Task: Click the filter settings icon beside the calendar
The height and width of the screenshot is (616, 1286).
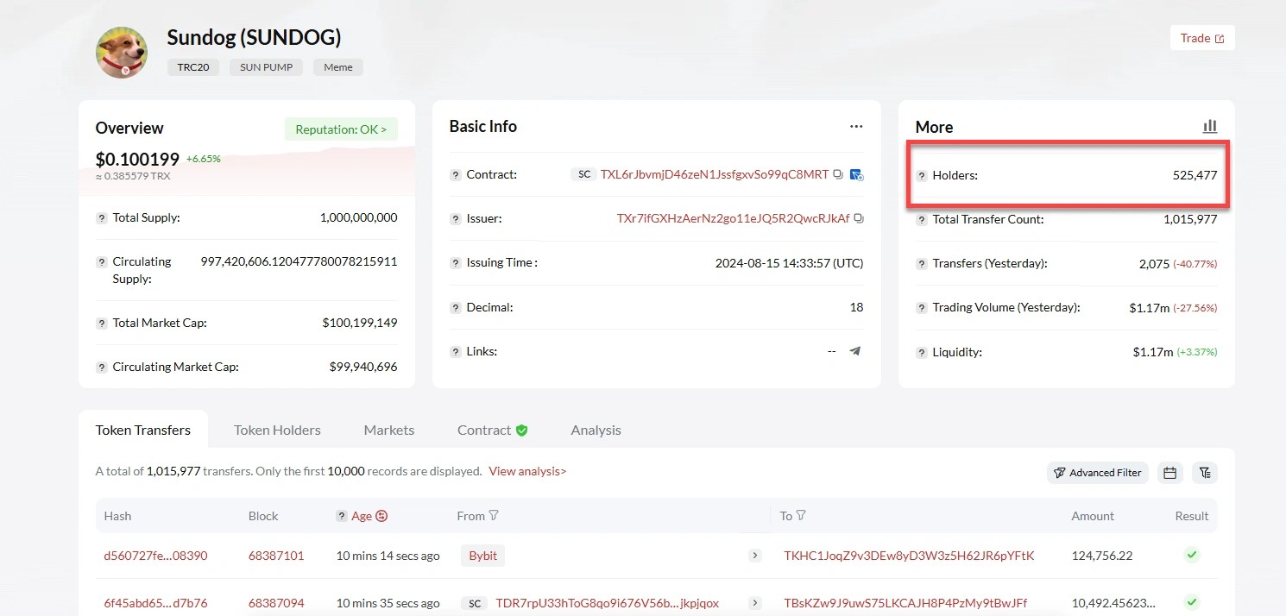Action: [1205, 473]
